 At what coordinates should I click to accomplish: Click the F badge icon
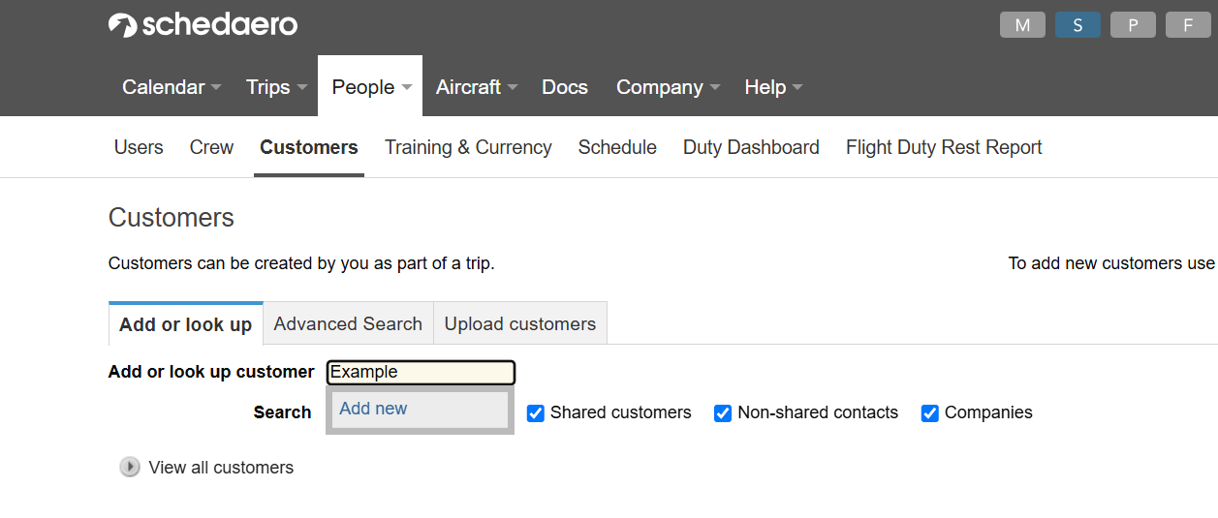[x=1188, y=25]
